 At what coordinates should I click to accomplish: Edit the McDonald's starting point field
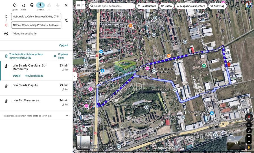[x=36, y=17]
